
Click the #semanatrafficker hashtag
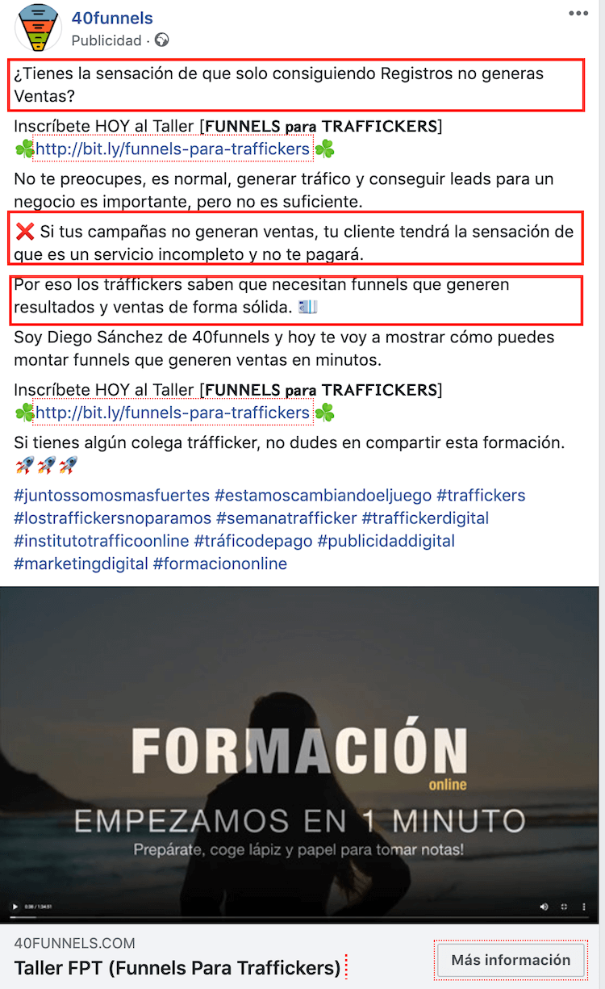click(x=286, y=518)
